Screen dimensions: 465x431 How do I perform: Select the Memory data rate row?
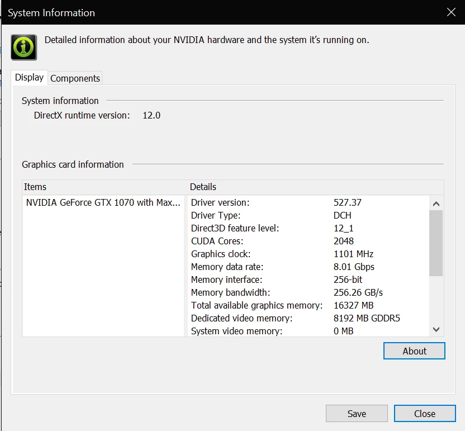tap(309, 267)
